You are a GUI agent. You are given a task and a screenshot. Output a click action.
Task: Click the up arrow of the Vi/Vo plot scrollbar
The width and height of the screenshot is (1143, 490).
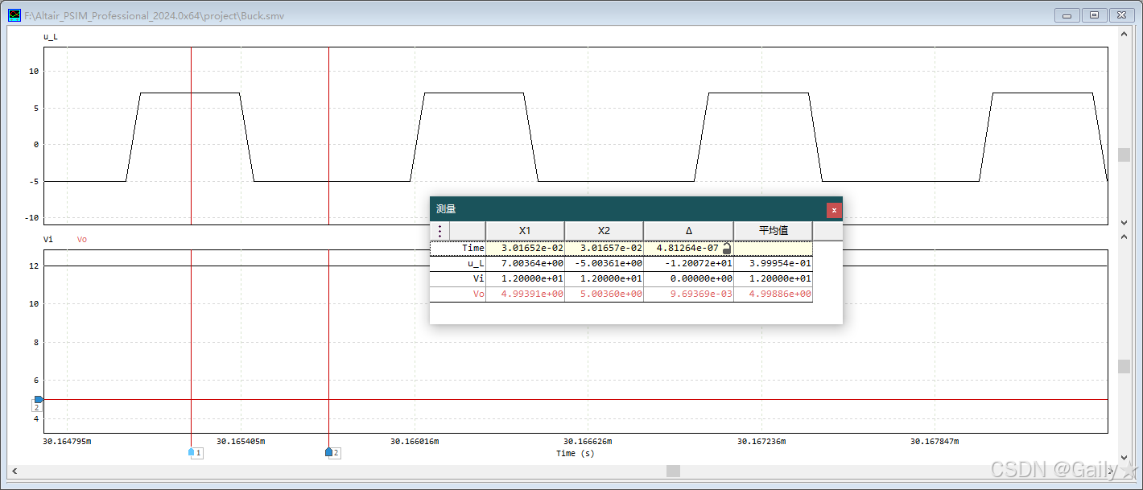[x=1124, y=236]
